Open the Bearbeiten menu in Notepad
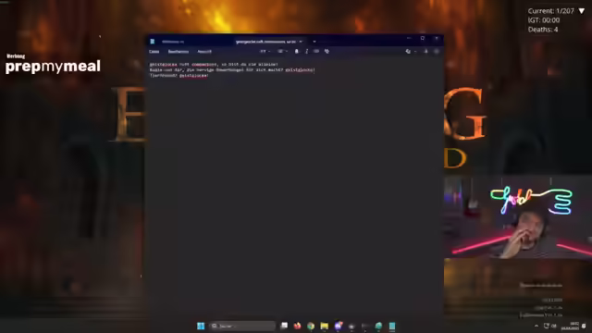 (x=179, y=52)
